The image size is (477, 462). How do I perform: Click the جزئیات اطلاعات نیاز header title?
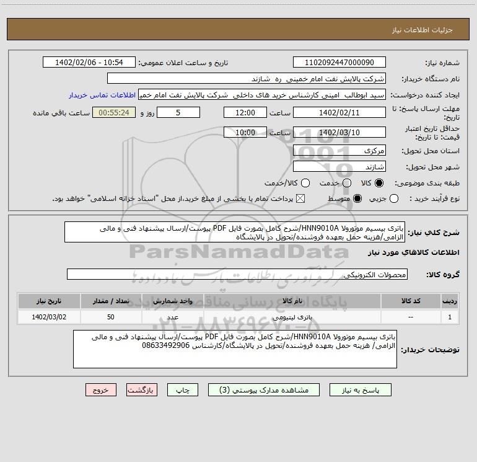click(422, 30)
